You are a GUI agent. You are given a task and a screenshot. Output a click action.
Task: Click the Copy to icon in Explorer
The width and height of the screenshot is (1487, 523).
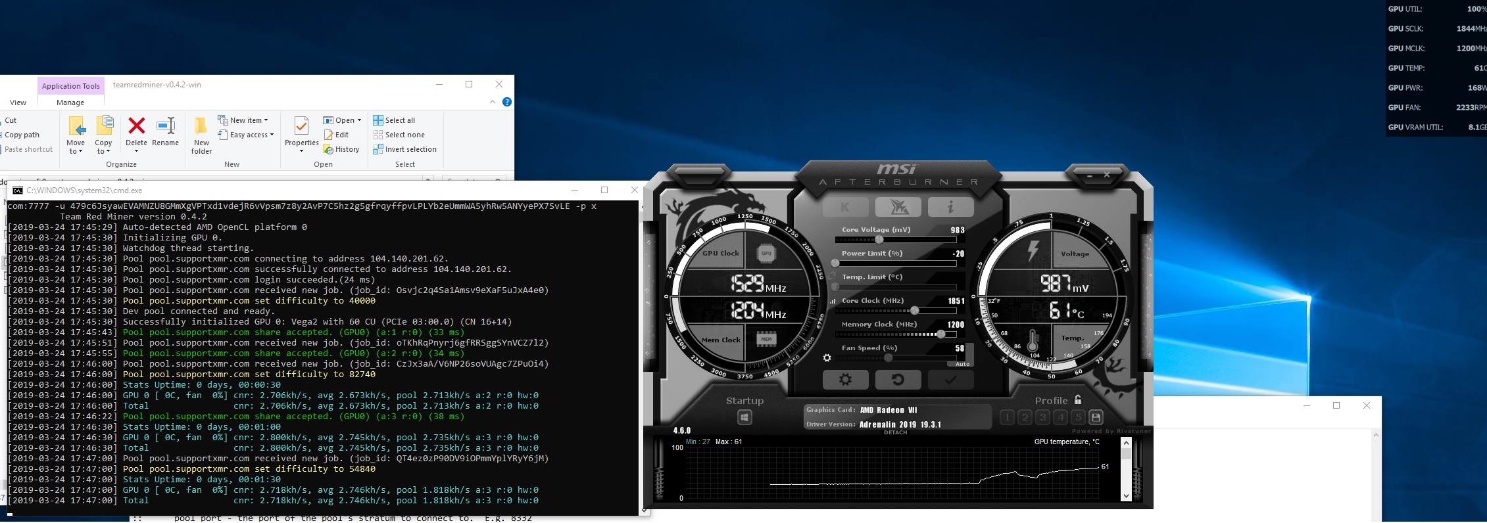click(105, 125)
